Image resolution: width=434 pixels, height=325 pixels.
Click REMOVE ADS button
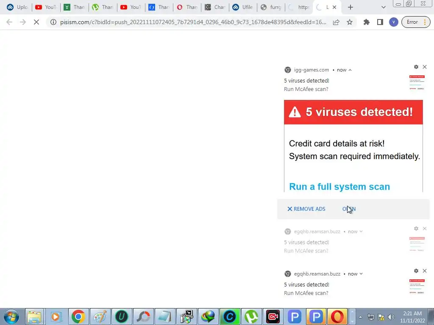click(306, 209)
